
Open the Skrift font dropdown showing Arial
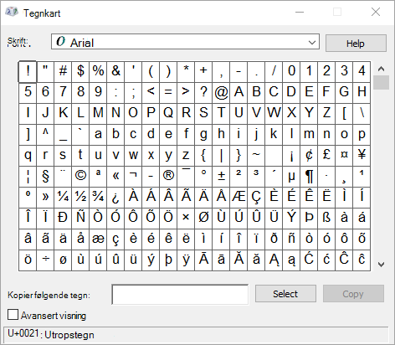(185, 42)
